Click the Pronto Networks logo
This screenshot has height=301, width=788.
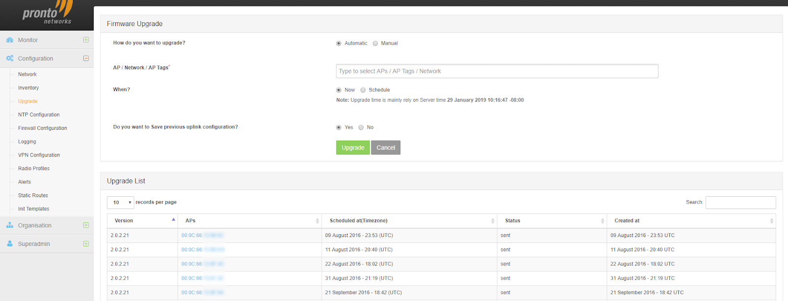click(x=48, y=13)
